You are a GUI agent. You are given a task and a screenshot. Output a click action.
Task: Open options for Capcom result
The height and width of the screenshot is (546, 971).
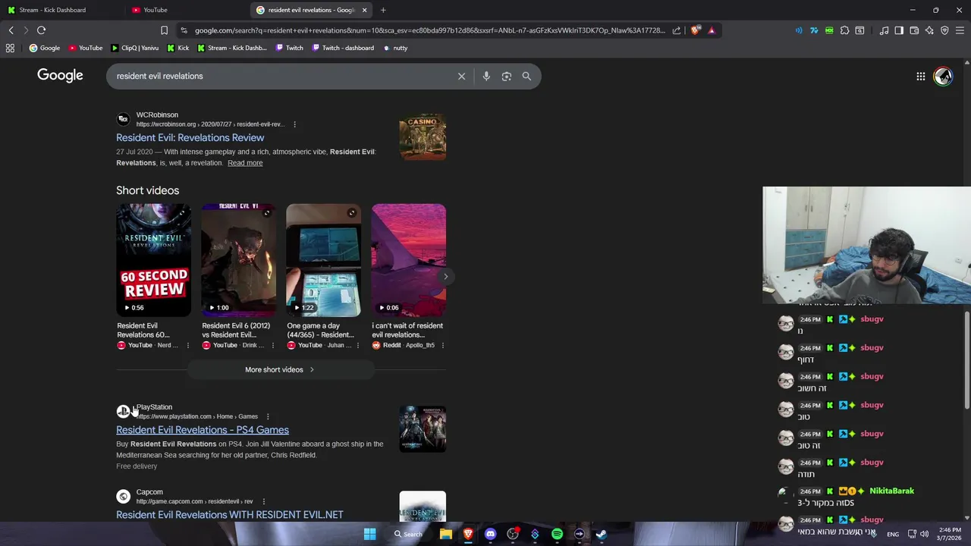point(263,501)
